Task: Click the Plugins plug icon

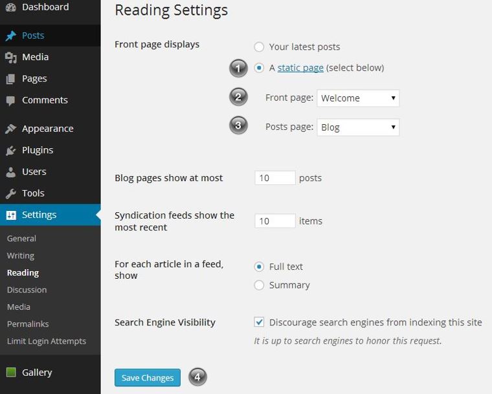Action: click(x=10, y=151)
